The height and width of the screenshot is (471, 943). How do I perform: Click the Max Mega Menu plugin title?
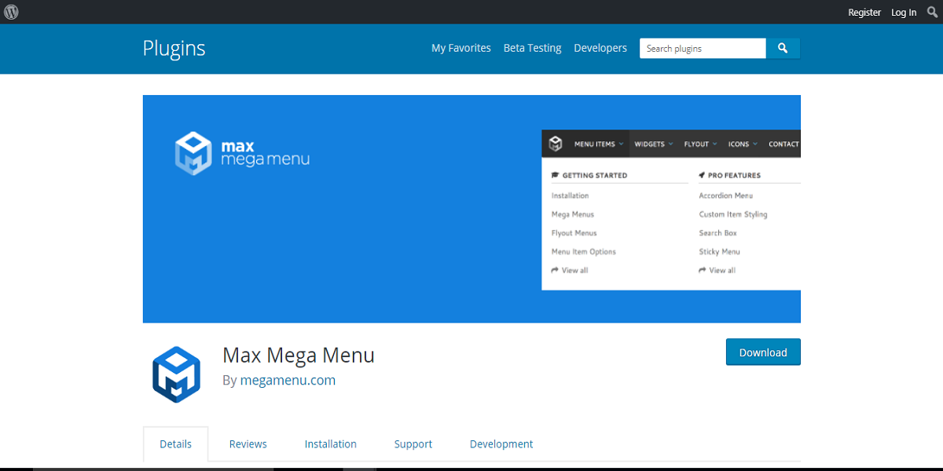pyautogui.click(x=299, y=355)
